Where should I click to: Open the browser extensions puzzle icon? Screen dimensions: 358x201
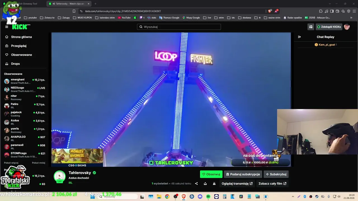coord(321,11)
